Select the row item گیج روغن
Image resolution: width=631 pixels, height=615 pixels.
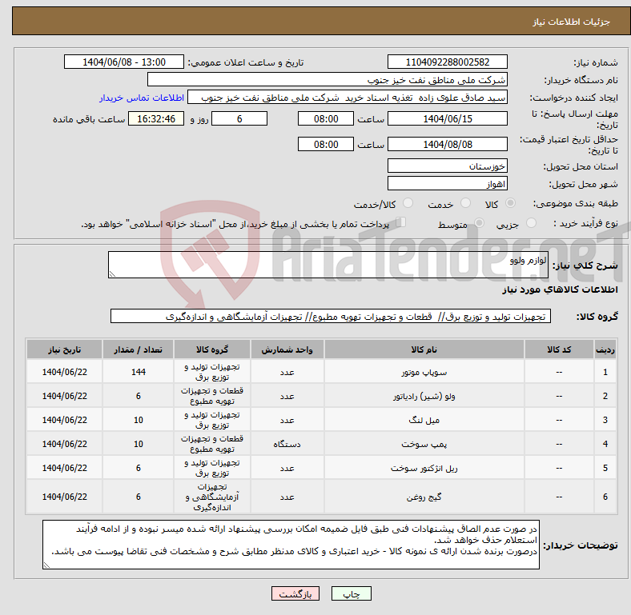coord(424,497)
